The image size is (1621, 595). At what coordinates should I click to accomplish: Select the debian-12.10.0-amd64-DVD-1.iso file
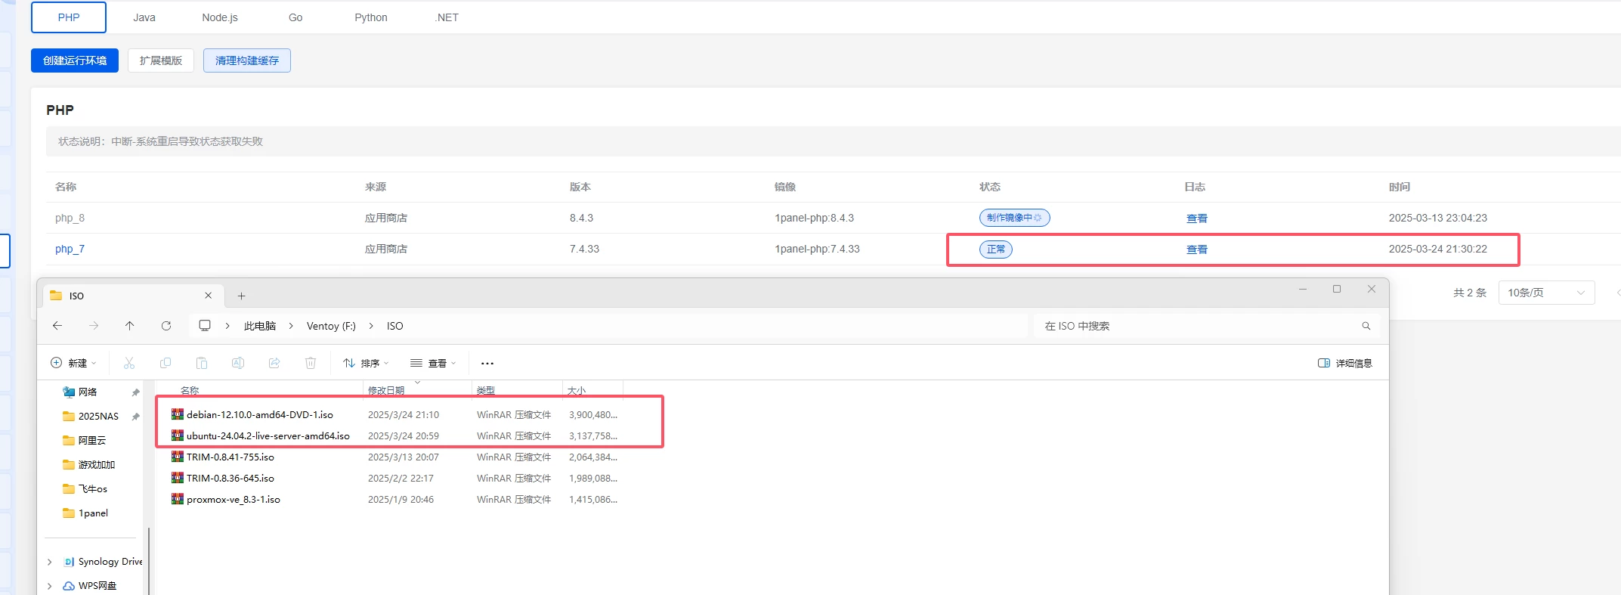tap(259, 414)
